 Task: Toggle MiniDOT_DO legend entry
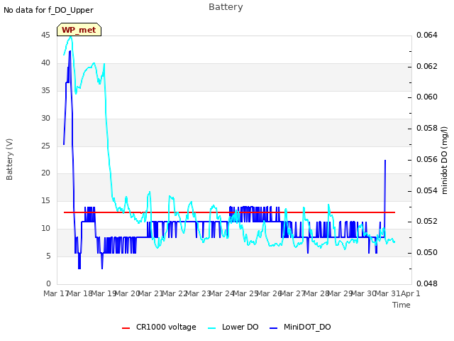300,327
